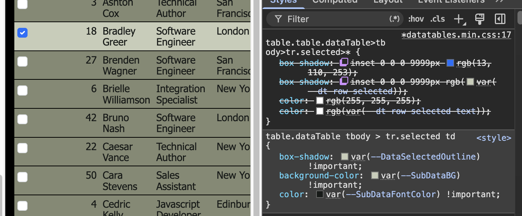Show more DevTools tabs via the chevron icon

(x=499, y=1)
